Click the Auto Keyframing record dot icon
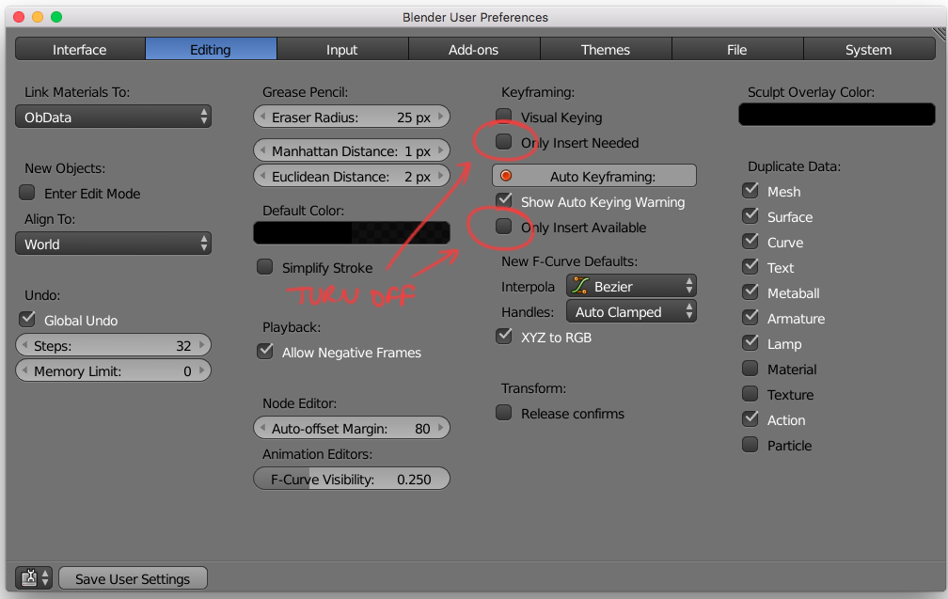The height and width of the screenshot is (599, 948). tap(506, 176)
